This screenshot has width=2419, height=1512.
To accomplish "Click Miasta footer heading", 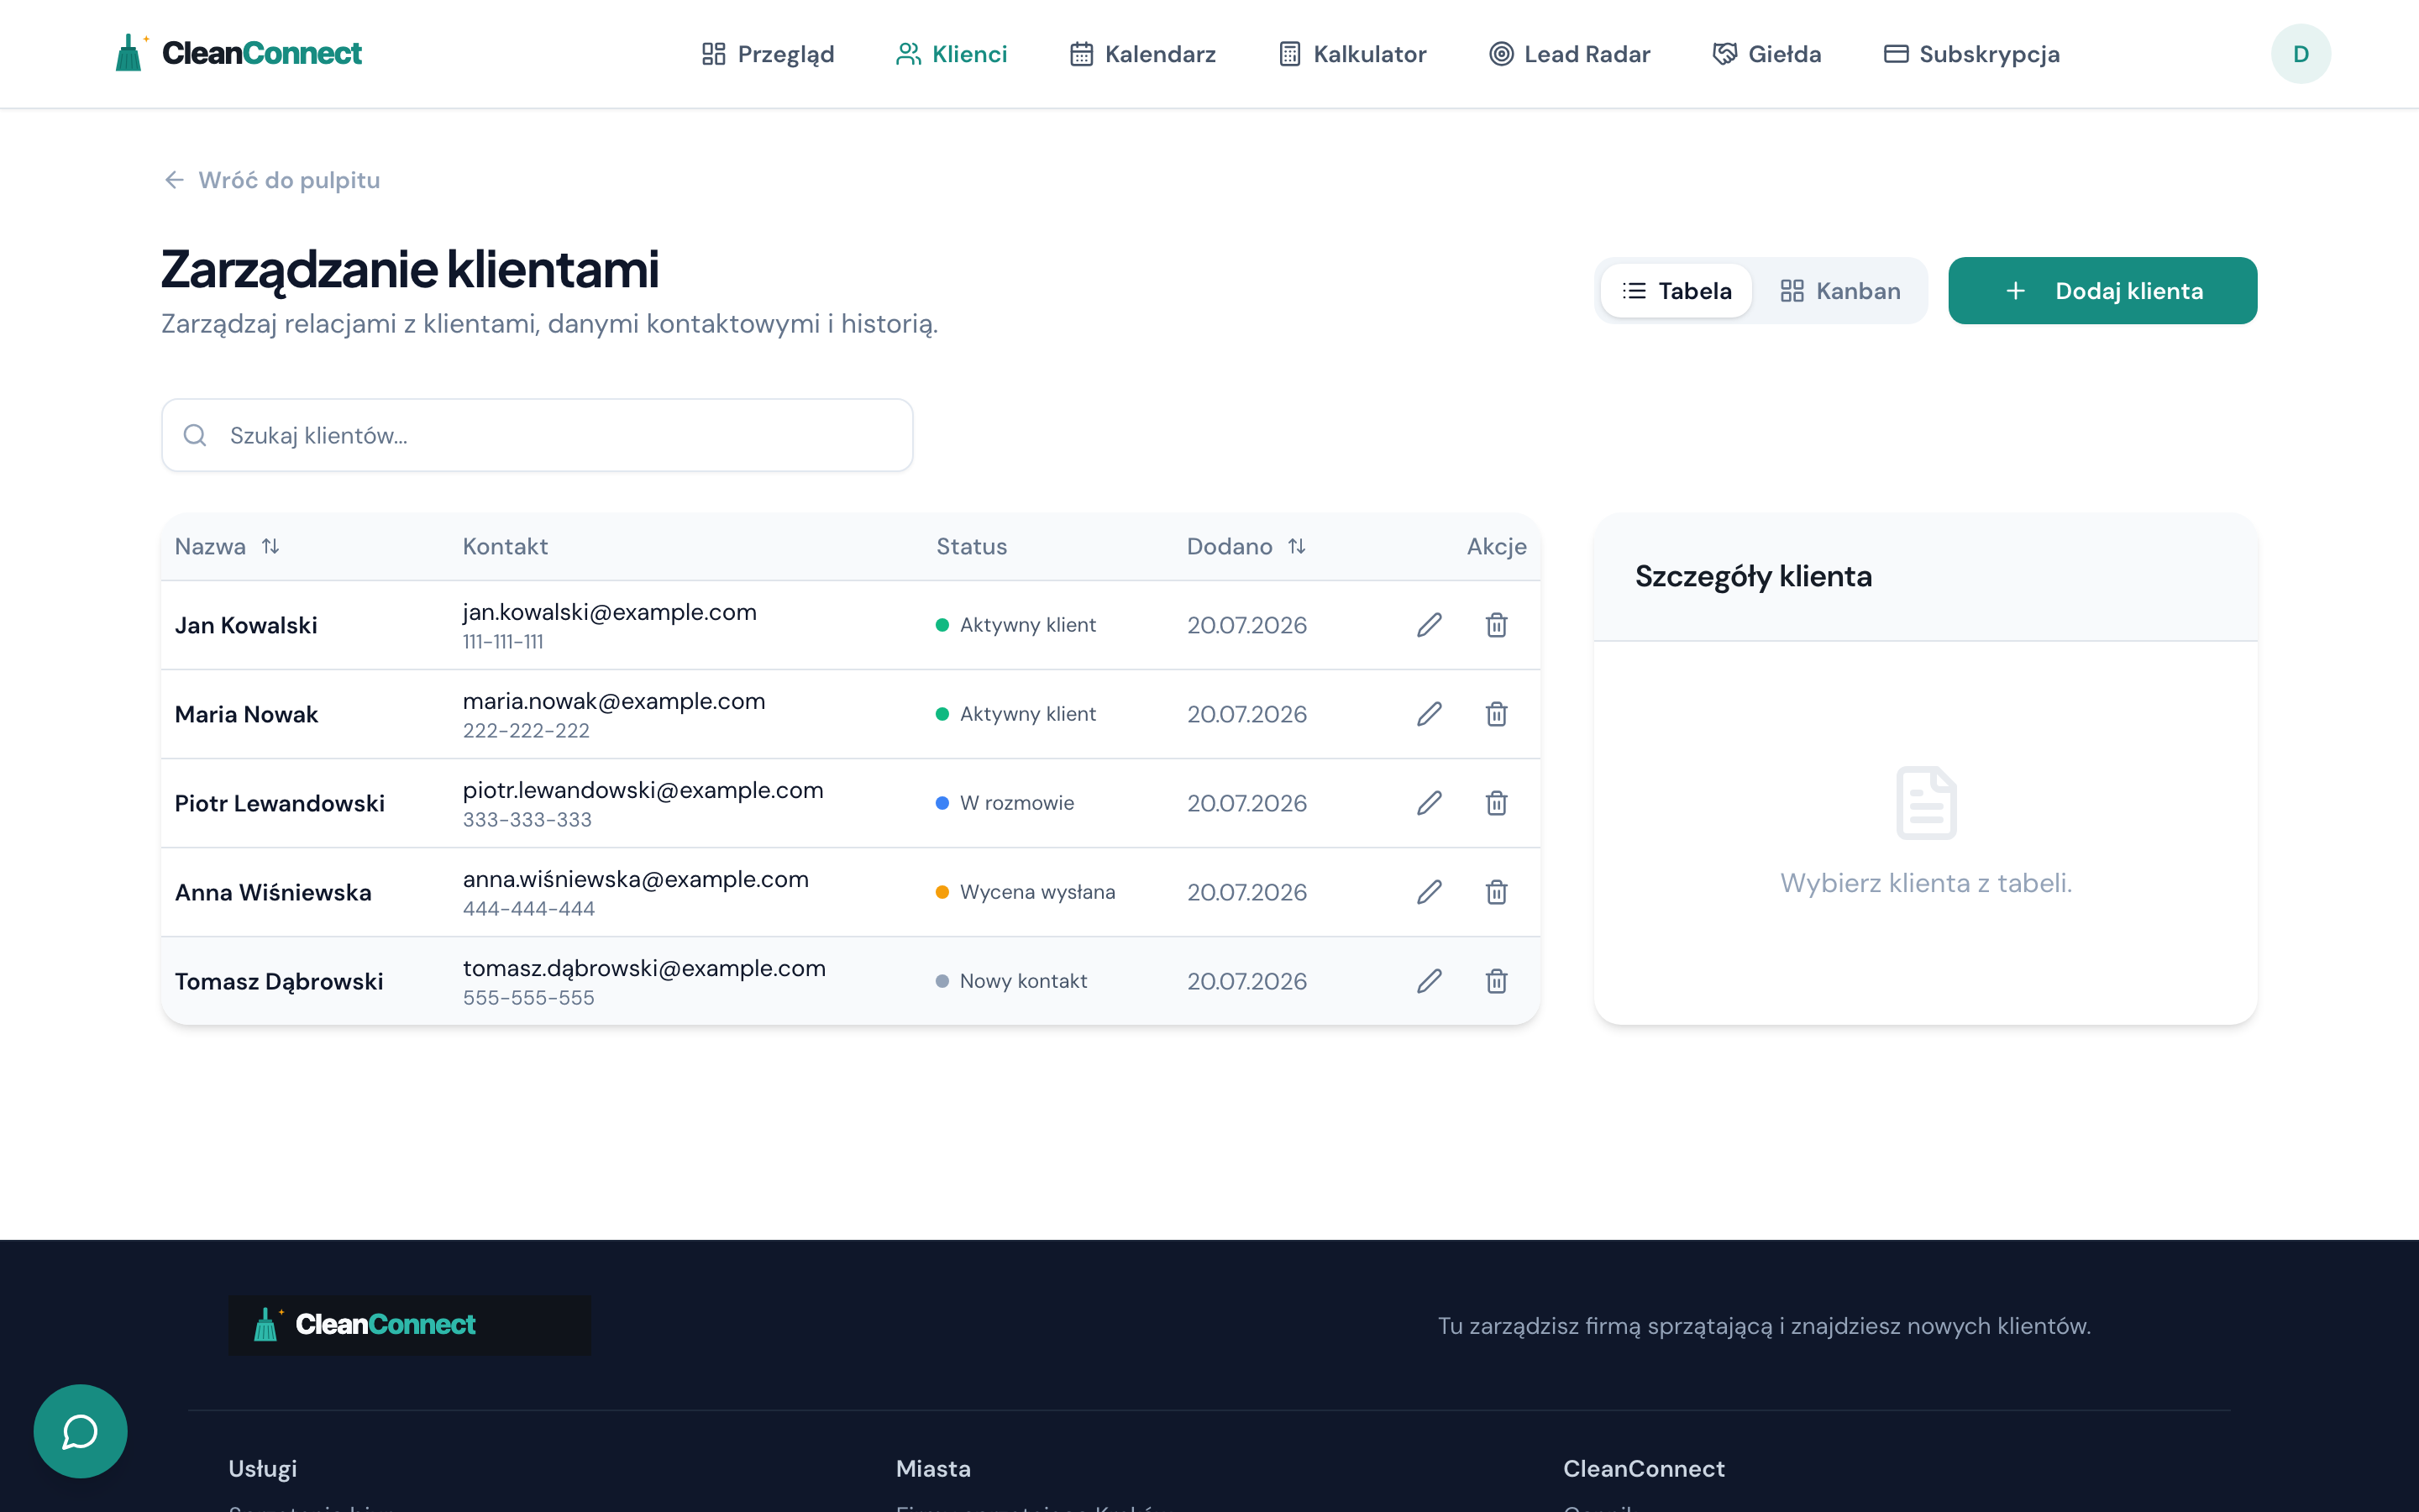I will (934, 1469).
